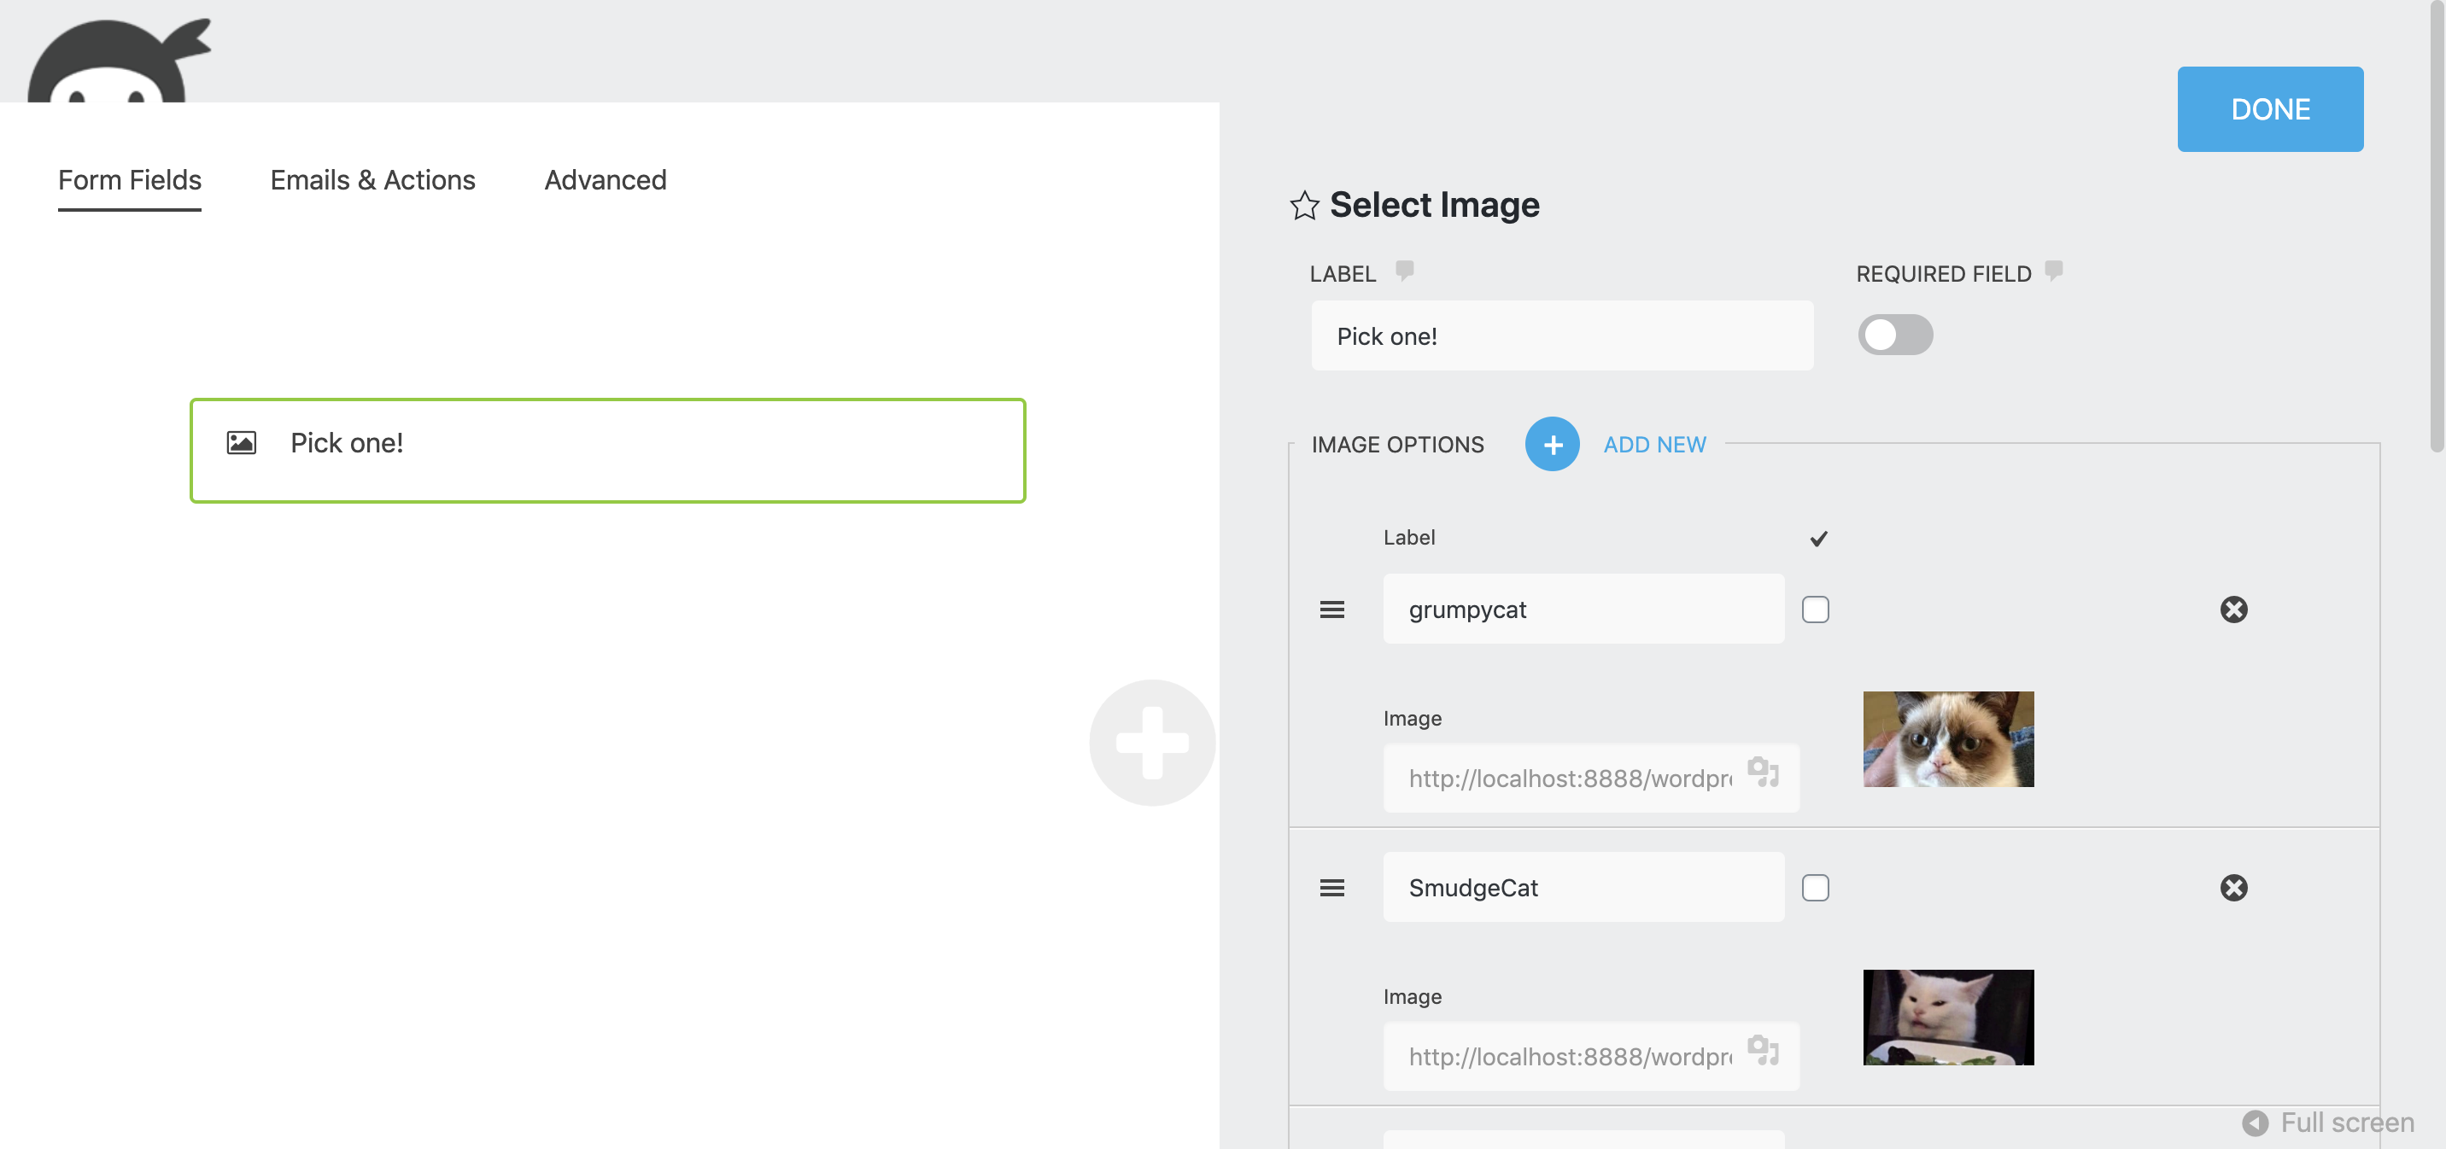Click the DONE button
The height and width of the screenshot is (1149, 2446).
[2270, 108]
